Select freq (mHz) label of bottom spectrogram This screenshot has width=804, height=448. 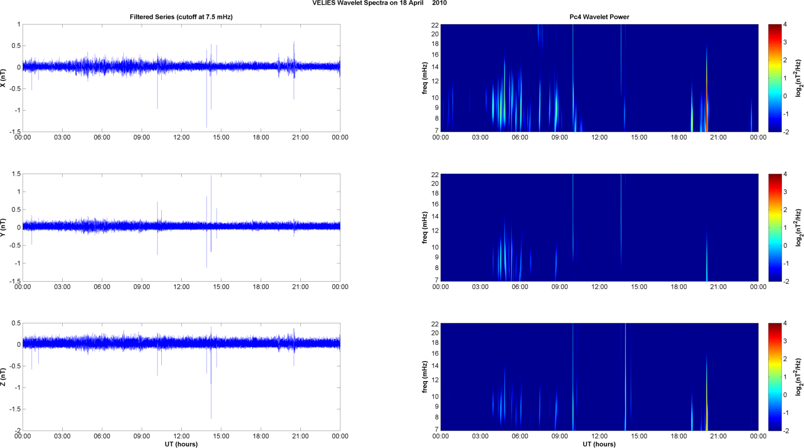[425, 377]
